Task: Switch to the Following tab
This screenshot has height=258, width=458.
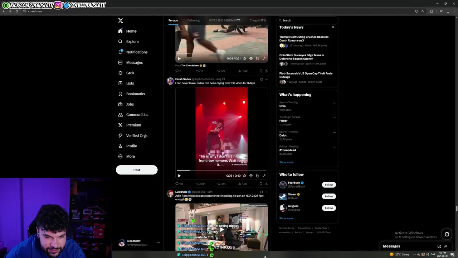Action: (193, 20)
